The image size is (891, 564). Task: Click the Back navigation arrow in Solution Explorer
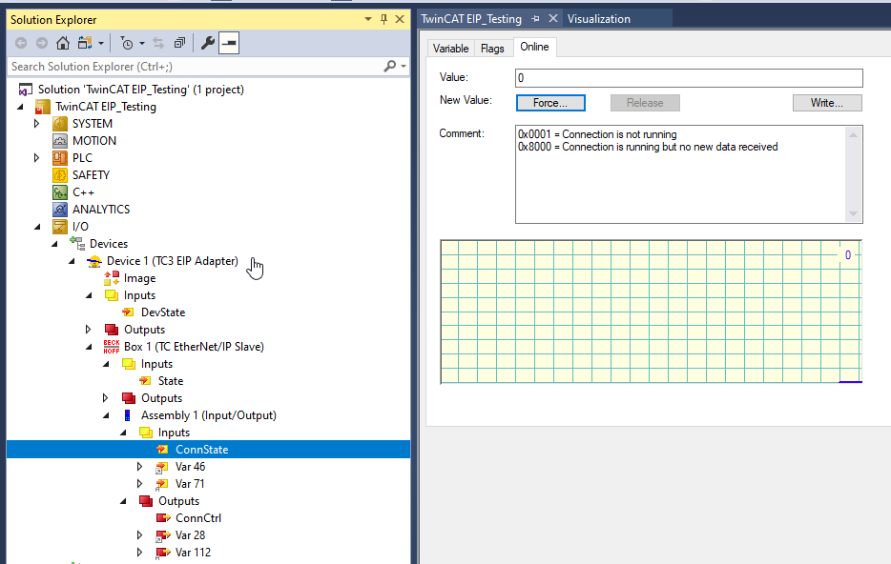tap(21, 43)
